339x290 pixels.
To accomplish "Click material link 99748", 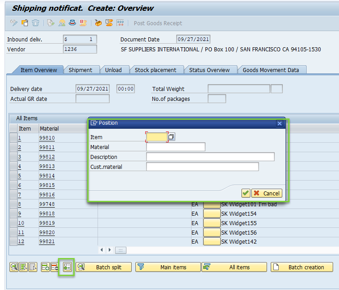I will click(x=47, y=204).
